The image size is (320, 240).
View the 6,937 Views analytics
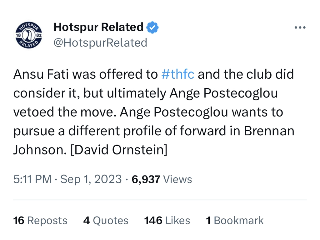(x=162, y=179)
